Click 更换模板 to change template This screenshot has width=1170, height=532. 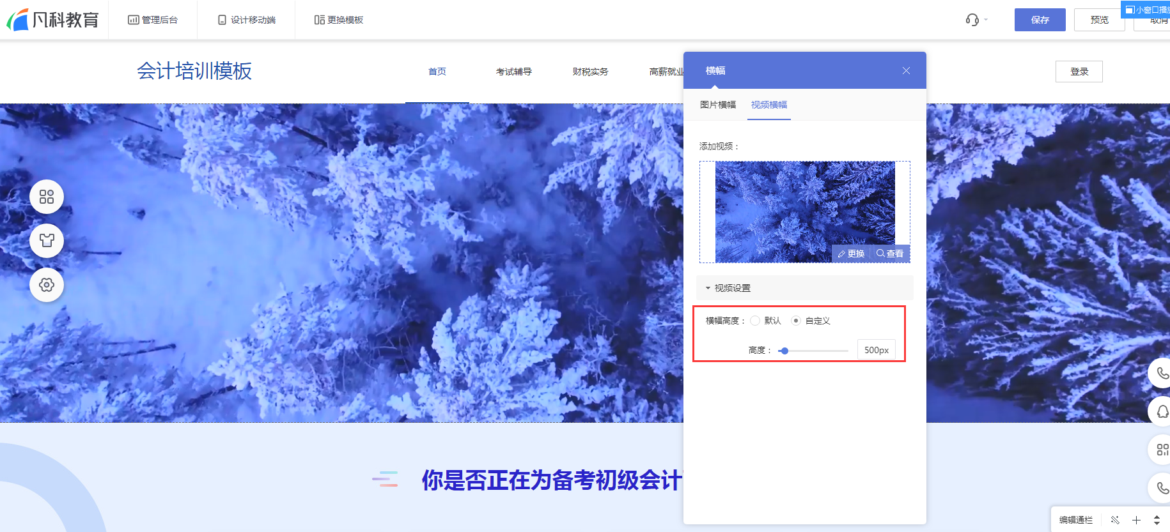pyautogui.click(x=339, y=20)
